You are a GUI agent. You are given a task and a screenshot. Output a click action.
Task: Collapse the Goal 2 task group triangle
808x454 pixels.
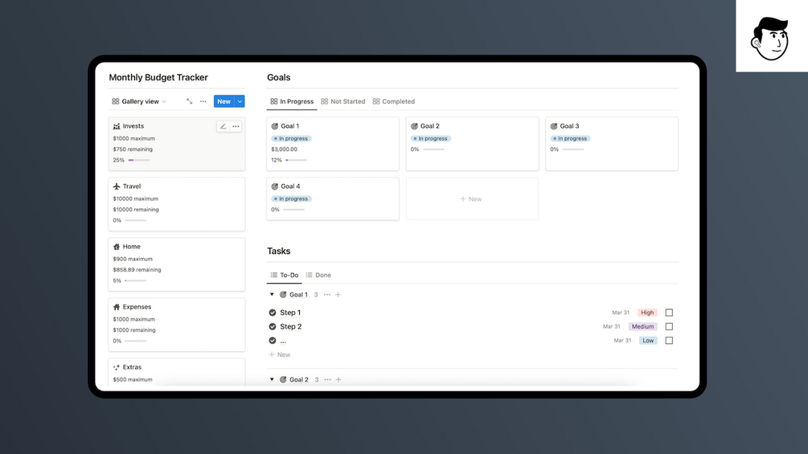(x=272, y=379)
